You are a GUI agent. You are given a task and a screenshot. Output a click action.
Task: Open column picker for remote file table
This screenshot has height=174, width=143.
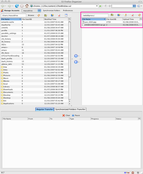(x=141, y=19)
